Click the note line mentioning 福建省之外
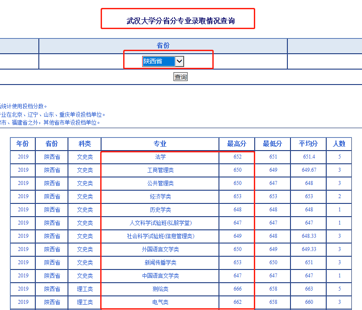 [50, 122]
